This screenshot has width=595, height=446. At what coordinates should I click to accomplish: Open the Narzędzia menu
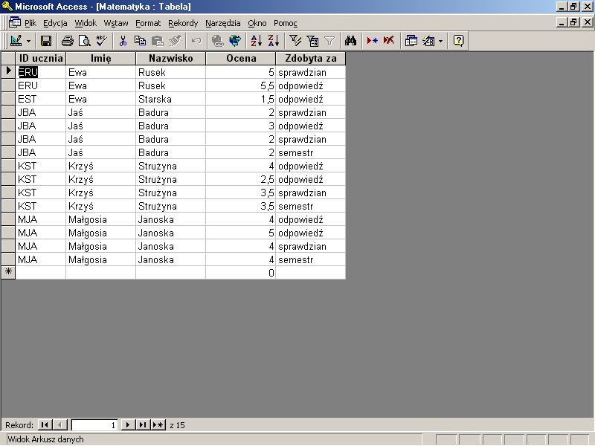222,23
